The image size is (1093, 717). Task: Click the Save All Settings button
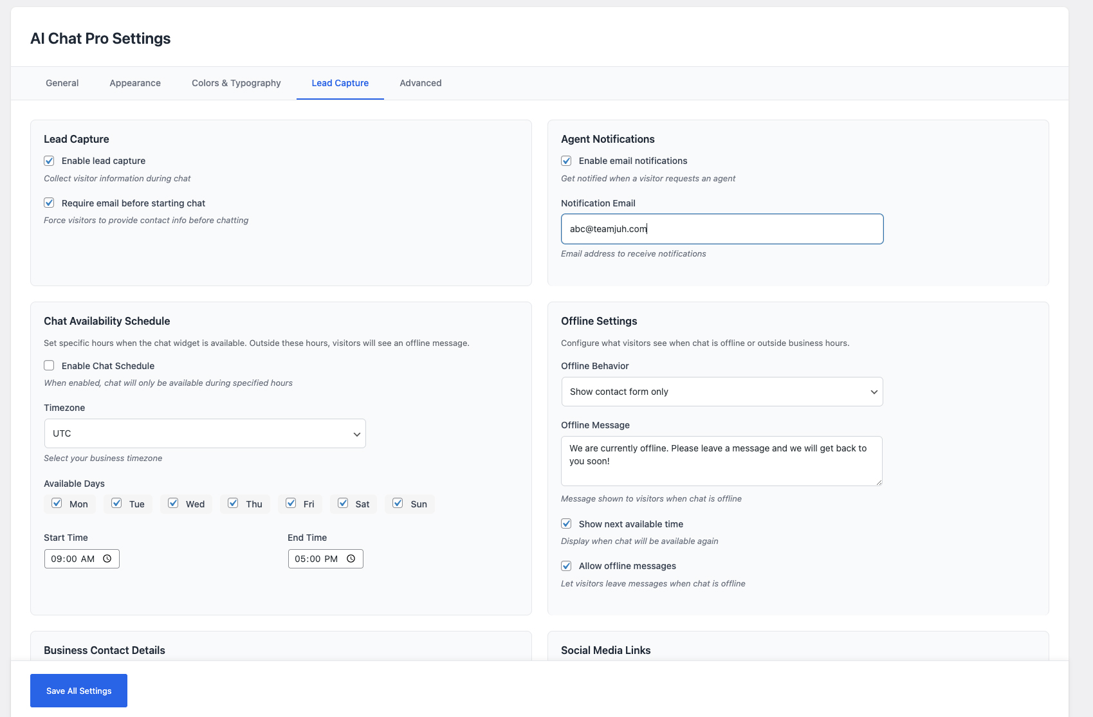coord(78,690)
